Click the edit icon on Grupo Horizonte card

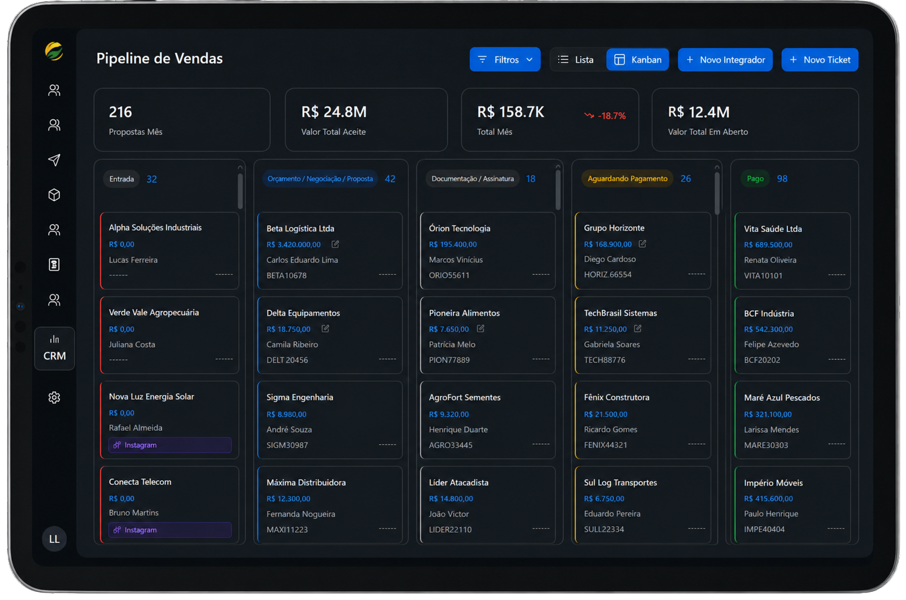coord(642,243)
